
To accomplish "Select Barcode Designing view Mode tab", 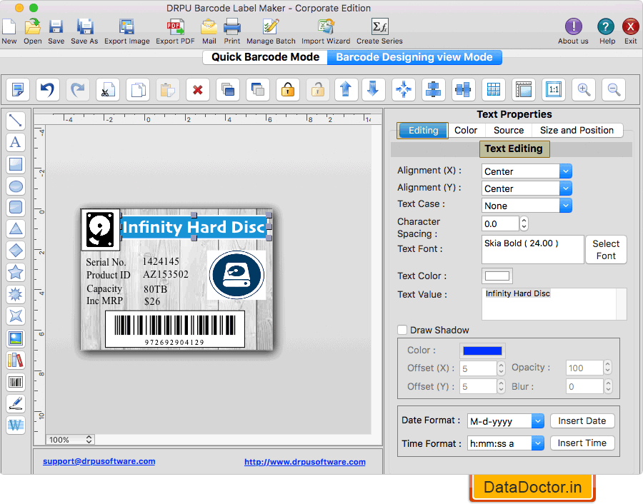I will click(x=414, y=57).
